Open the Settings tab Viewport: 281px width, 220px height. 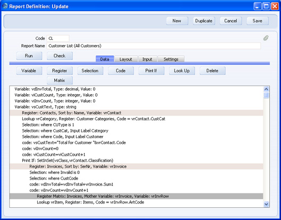(171, 59)
